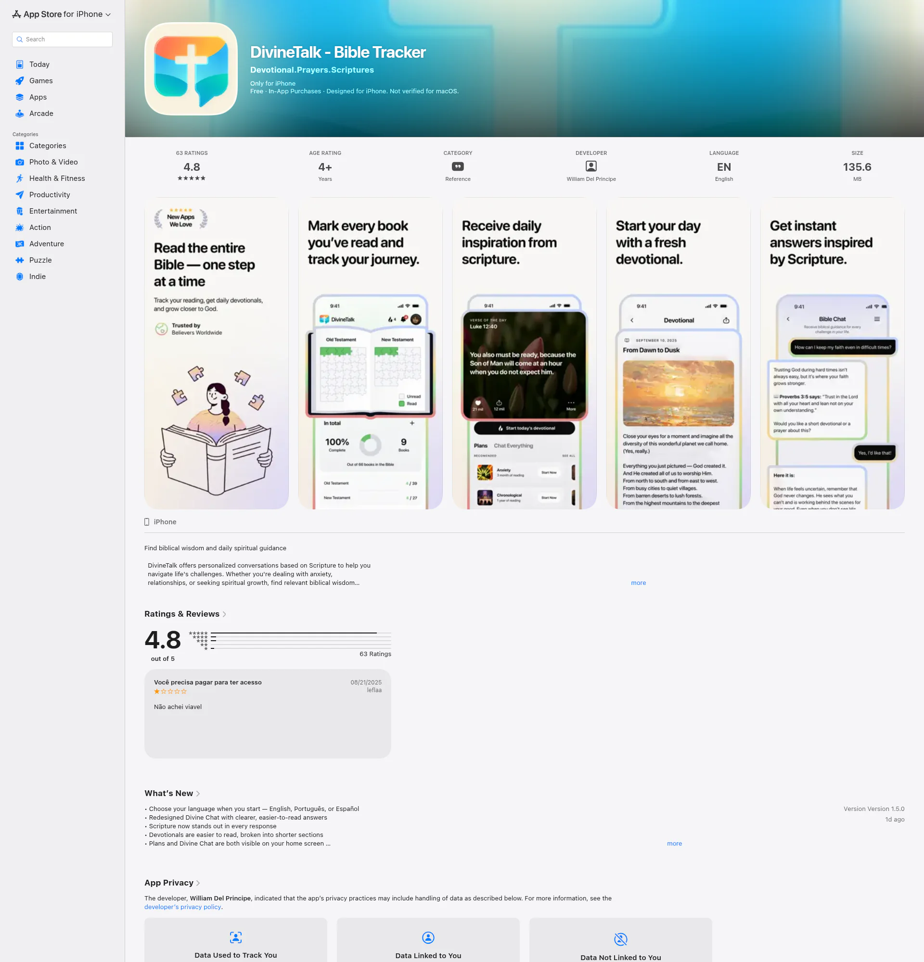Click in the Search field
This screenshot has width=924, height=962.
pos(63,39)
